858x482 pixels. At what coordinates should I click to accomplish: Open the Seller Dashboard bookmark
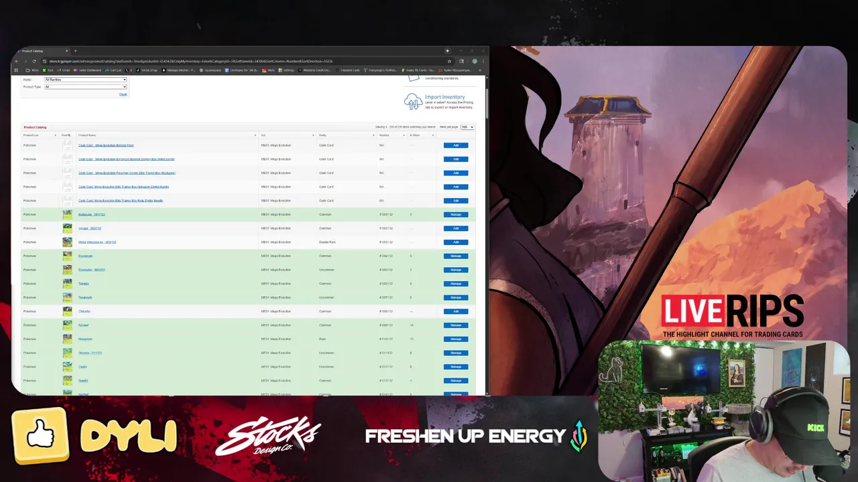tap(88, 70)
